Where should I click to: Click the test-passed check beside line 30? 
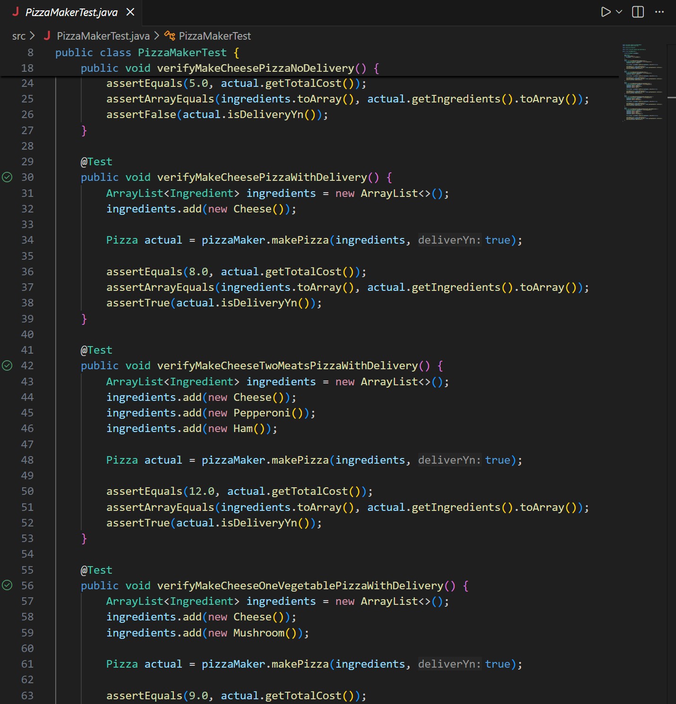(x=7, y=178)
